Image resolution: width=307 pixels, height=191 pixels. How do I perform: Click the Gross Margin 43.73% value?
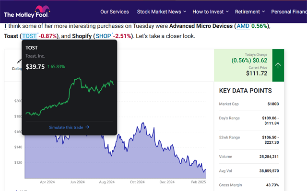click(272, 185)
